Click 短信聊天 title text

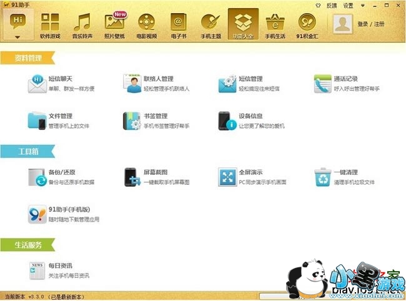pyautogui.click(x=61, y=79)
